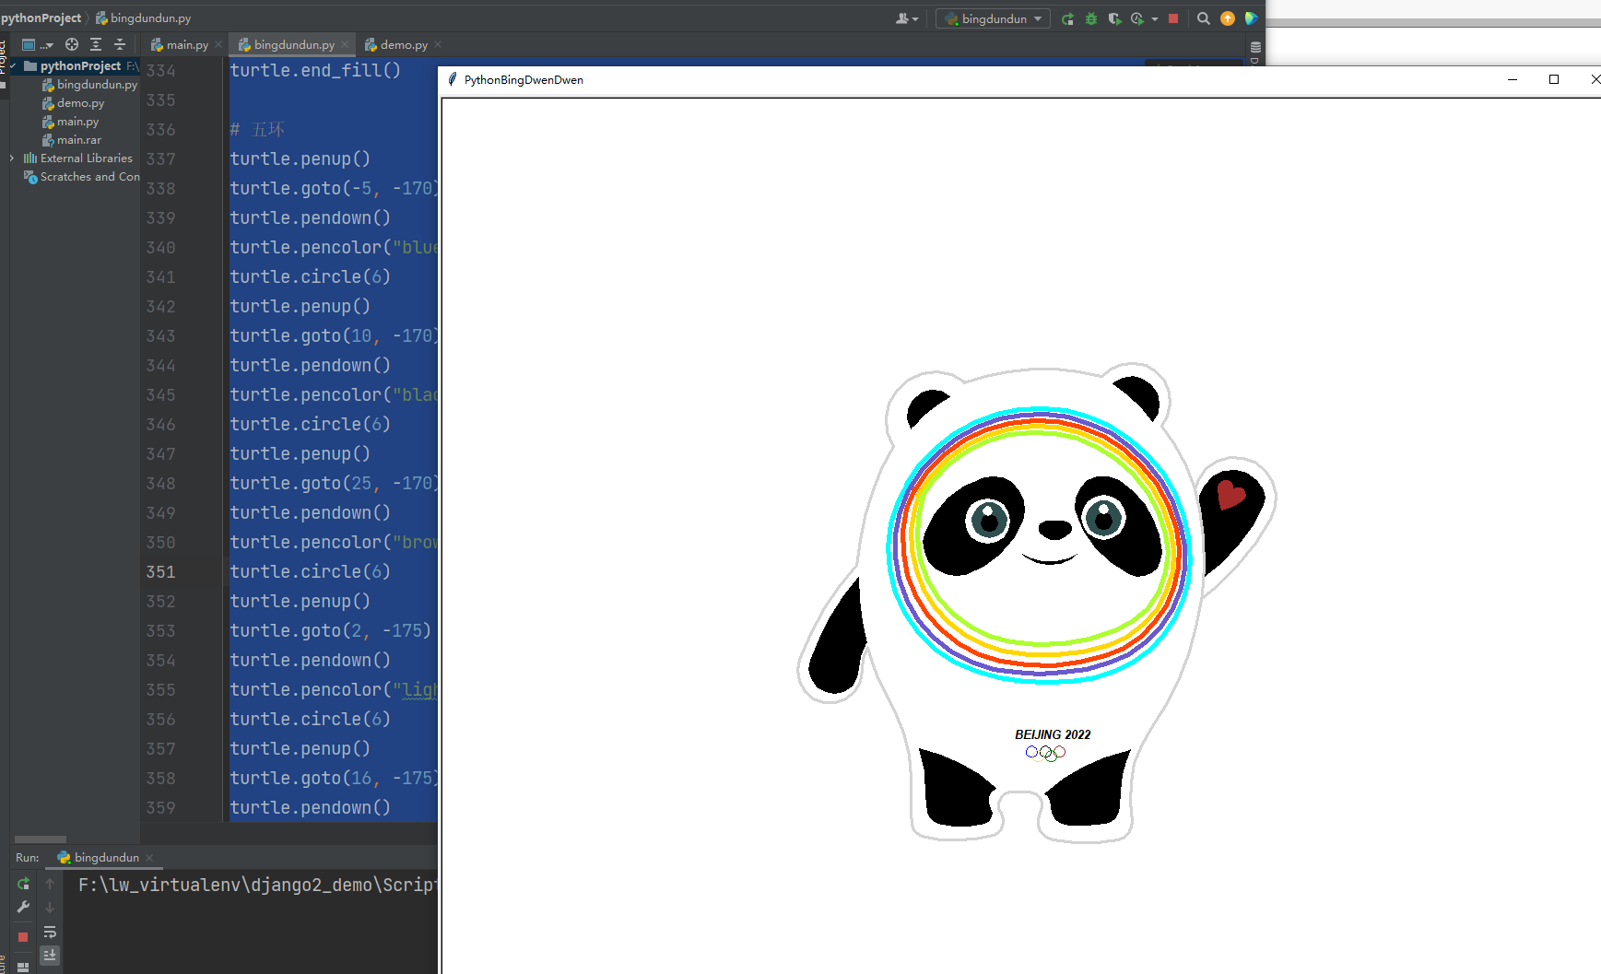Expand the External Libraries node

[13, 158]
